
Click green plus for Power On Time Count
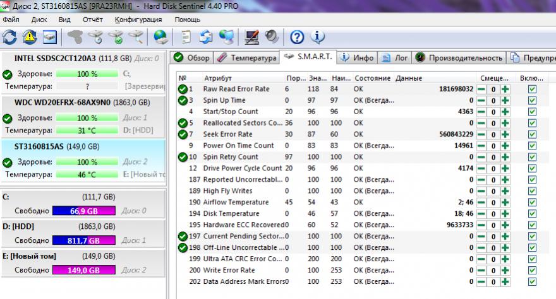pyautogui.click(x=505, y=146)
